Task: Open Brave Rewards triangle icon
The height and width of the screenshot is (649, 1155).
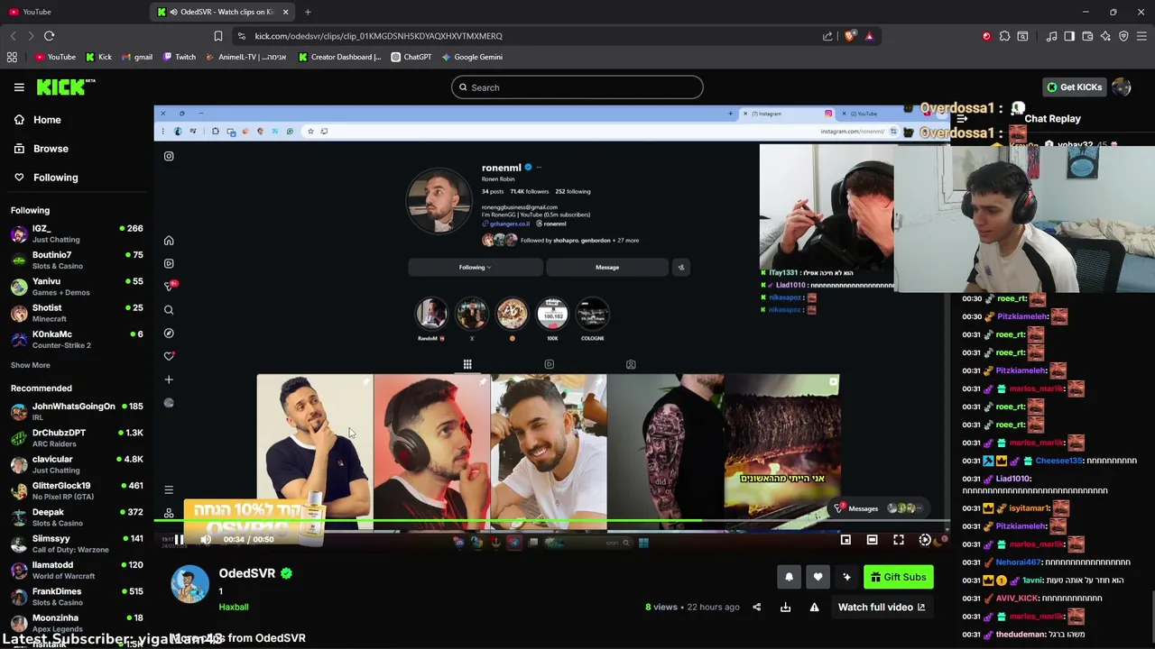Action: point(869,36)
